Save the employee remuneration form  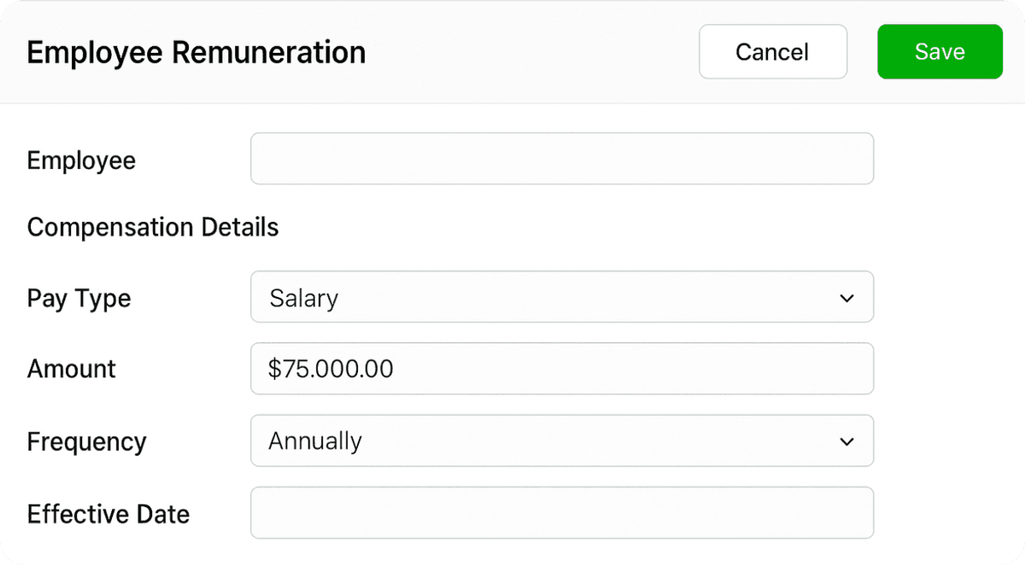(x=940, y=52)
